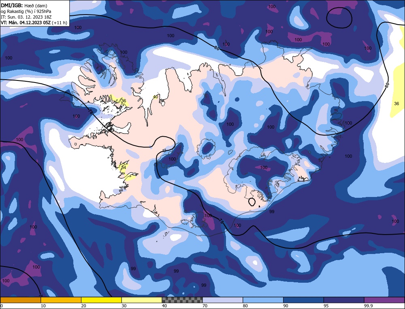Click the '95' legend scale value
The height and width of the screenshot is (309, 405).
click(x=326, y=306)
